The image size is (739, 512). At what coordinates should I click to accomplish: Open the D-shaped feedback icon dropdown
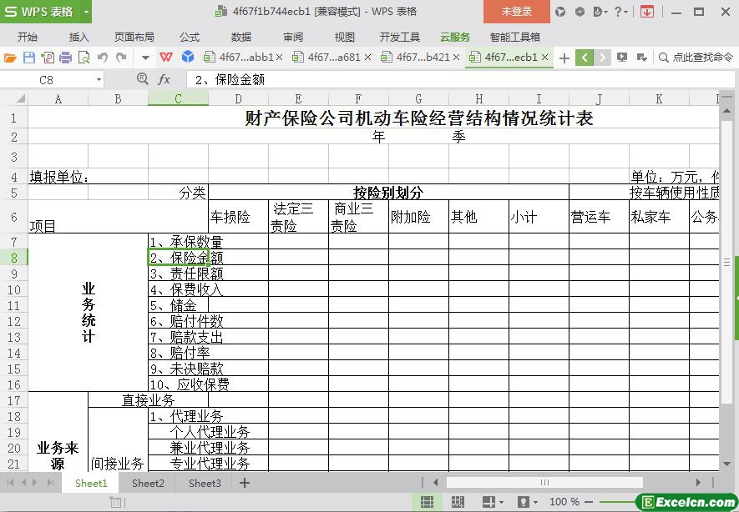tap(600, 12)
